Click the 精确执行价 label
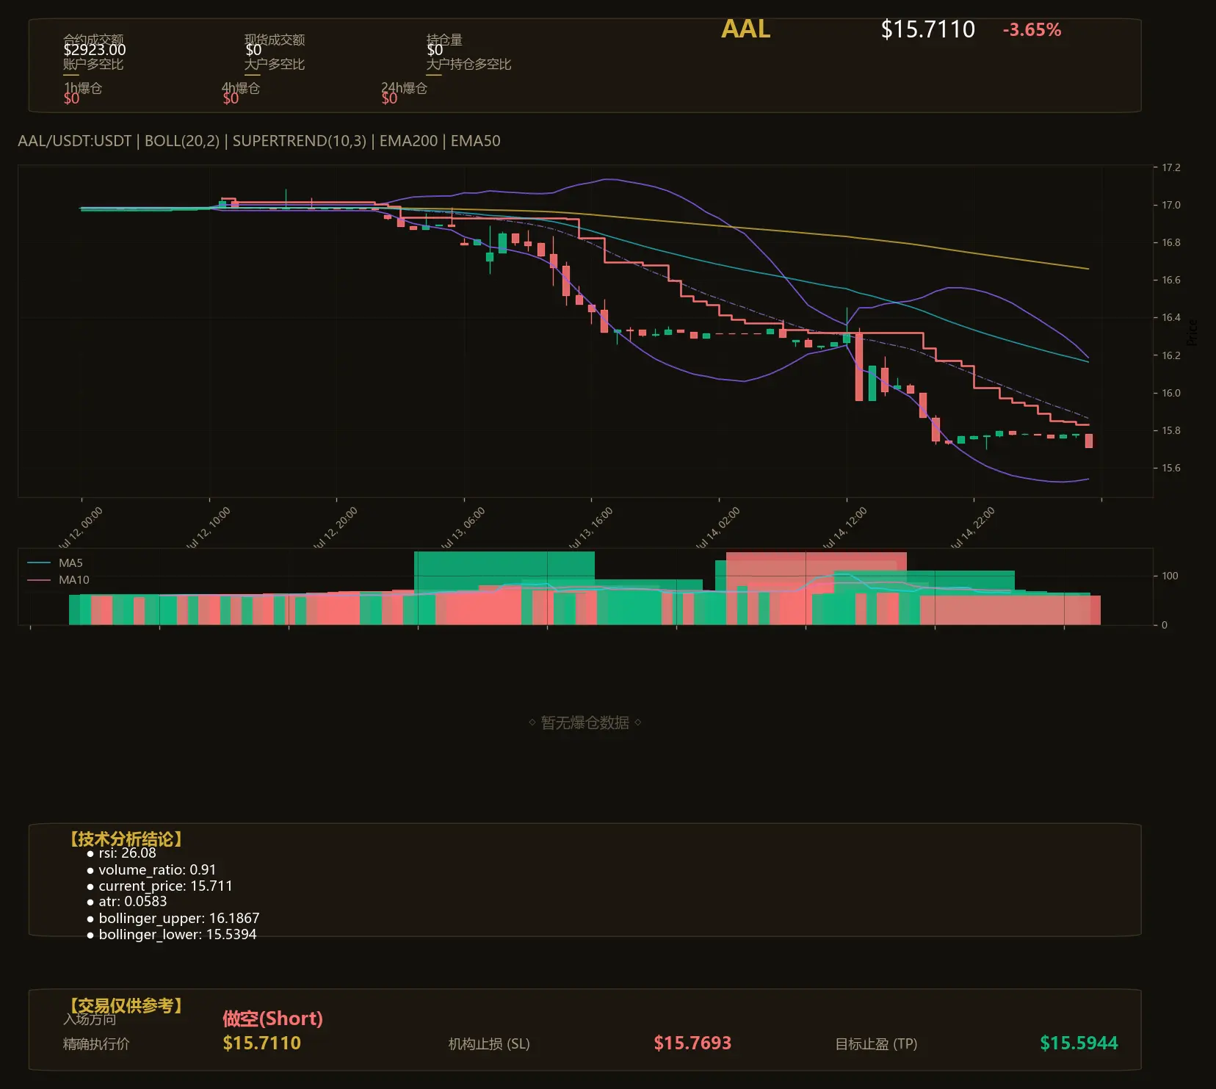Viewport: 1216px width, 1089px height. (x=96, y=1044)
